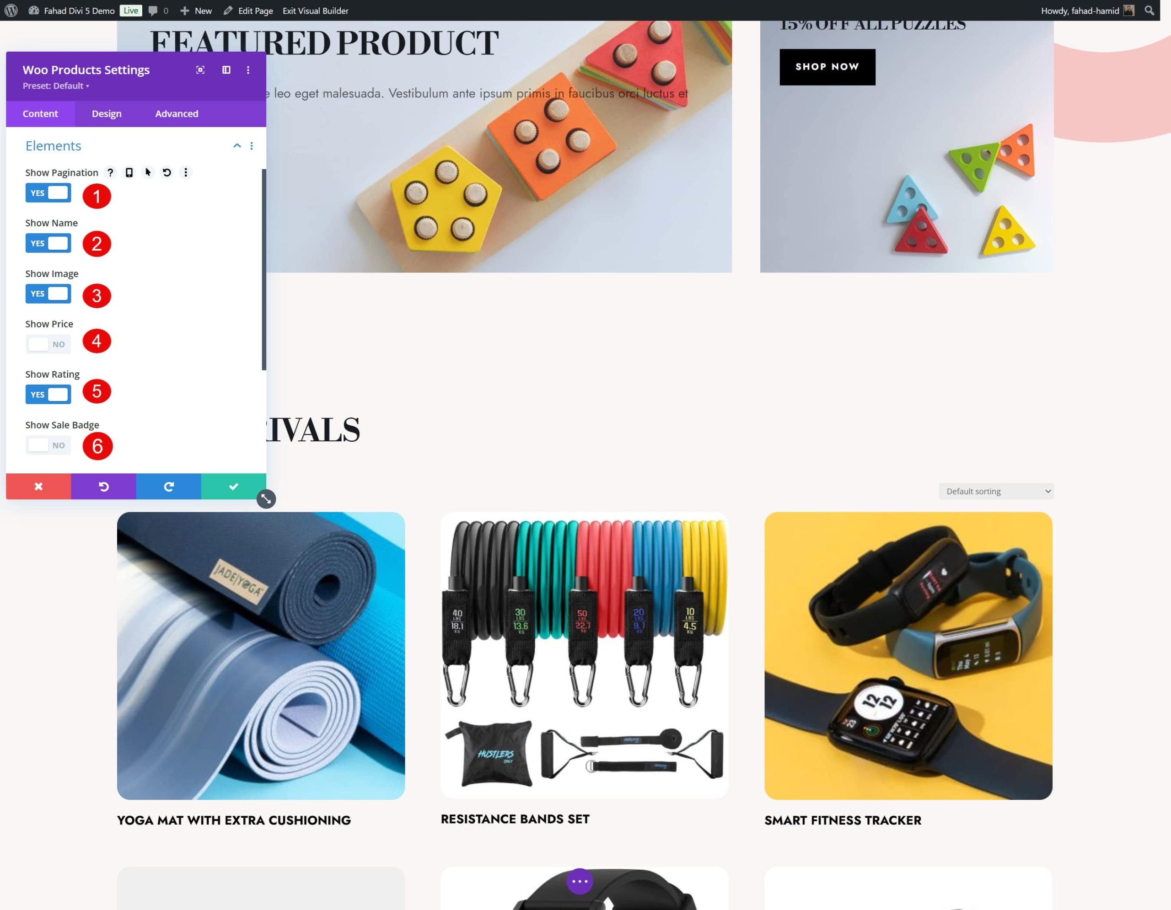Image resolution: width=1171 pixels, height=910 pixels.
Task: Click the more options icon in Elements panel
Action: (x=252, y=145)
